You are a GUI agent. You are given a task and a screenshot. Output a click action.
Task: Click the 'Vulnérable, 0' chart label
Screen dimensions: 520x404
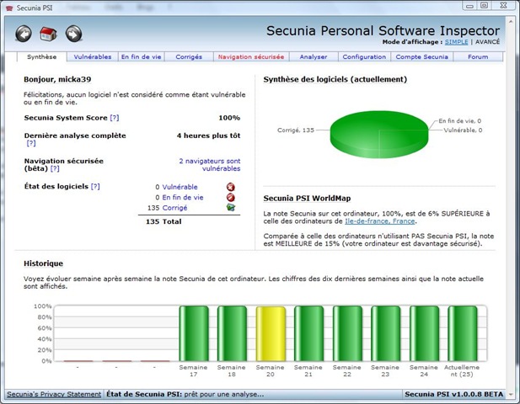tap(463, 130)
